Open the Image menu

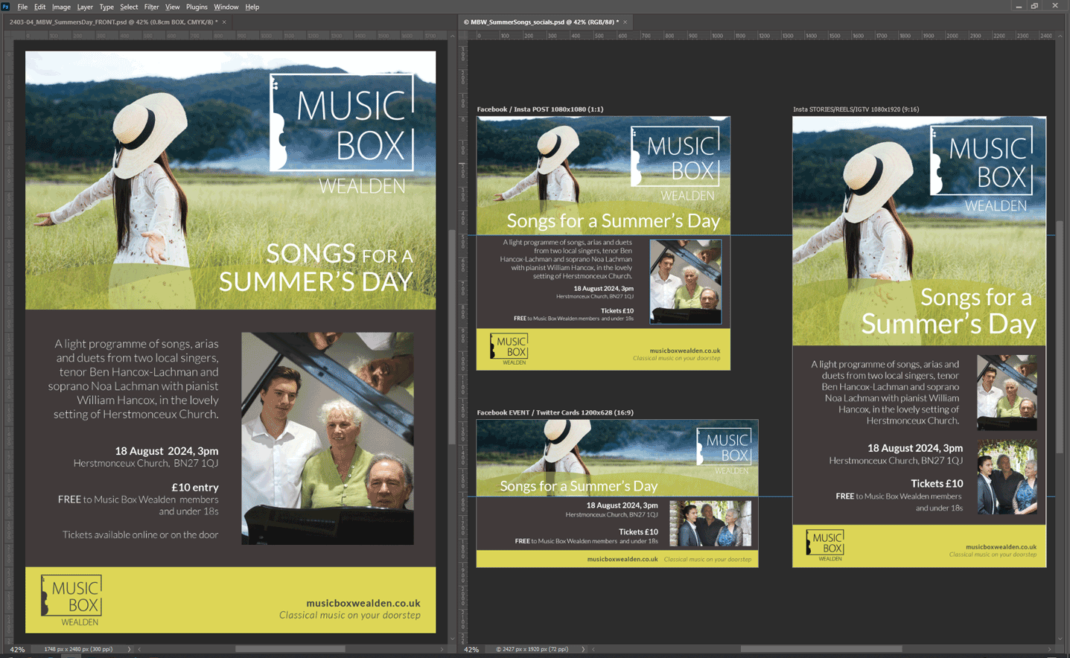tap(61, 7)
